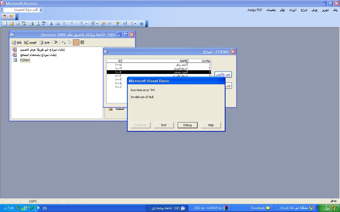340x212 pixels.
Task: Select FORM1 in the database objects list
Action: pos(25,60)
